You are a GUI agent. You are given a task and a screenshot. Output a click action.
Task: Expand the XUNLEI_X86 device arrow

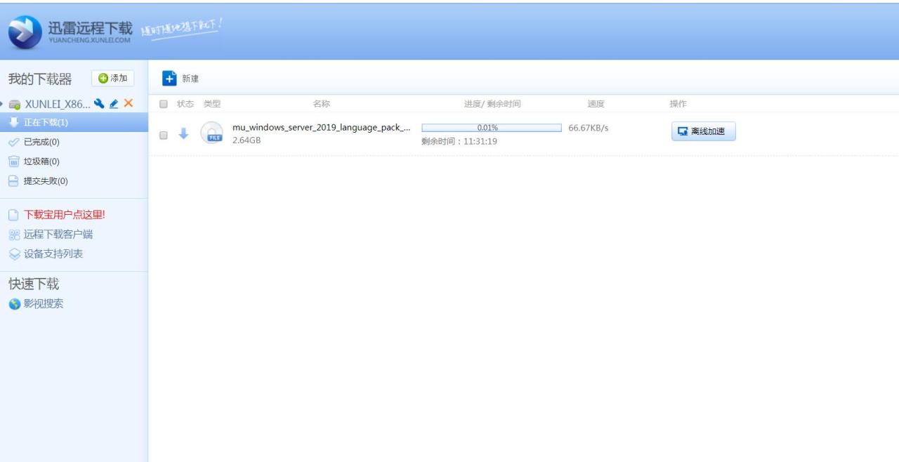pyautogui.click(x=2, y=104)
